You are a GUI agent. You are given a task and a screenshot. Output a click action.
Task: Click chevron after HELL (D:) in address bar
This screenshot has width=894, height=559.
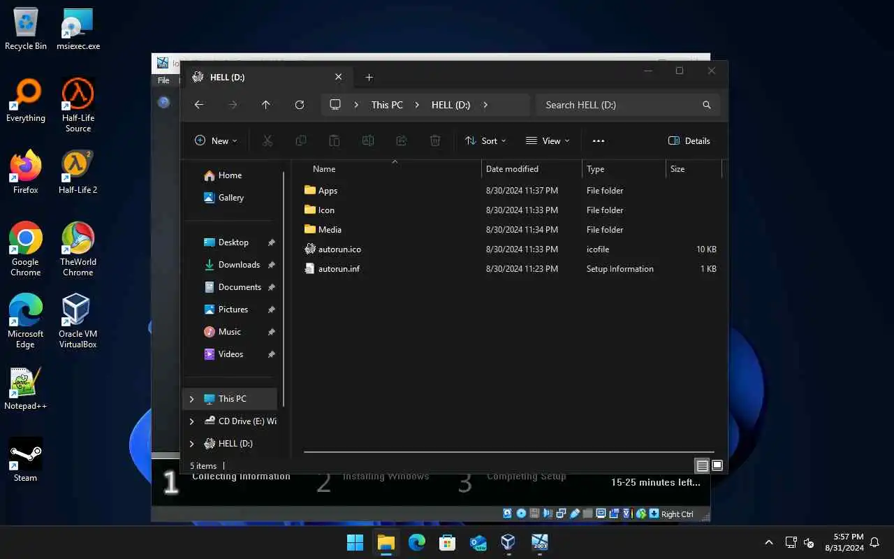(x=485, y=105)
